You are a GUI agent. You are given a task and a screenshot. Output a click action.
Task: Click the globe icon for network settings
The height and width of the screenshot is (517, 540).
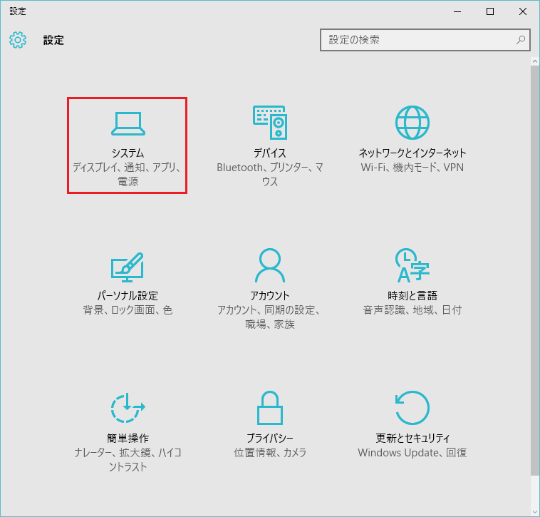tap(412, 123)
